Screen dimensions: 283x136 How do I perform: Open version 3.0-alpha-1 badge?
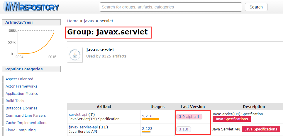189,117
